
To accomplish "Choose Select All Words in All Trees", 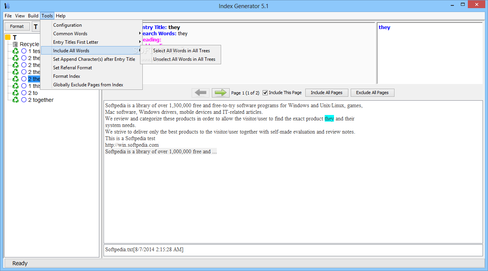I will (181, 51).
